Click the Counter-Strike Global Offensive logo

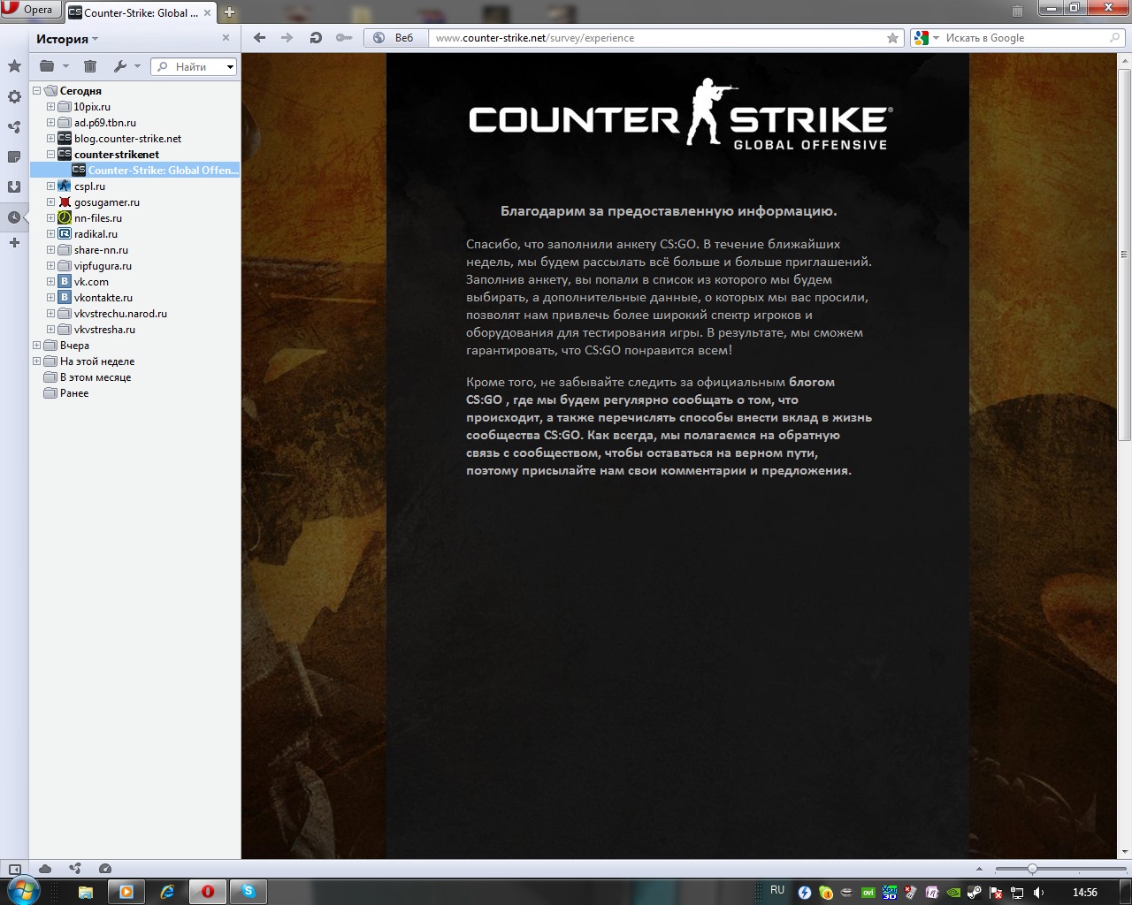[x=680, y=114]
